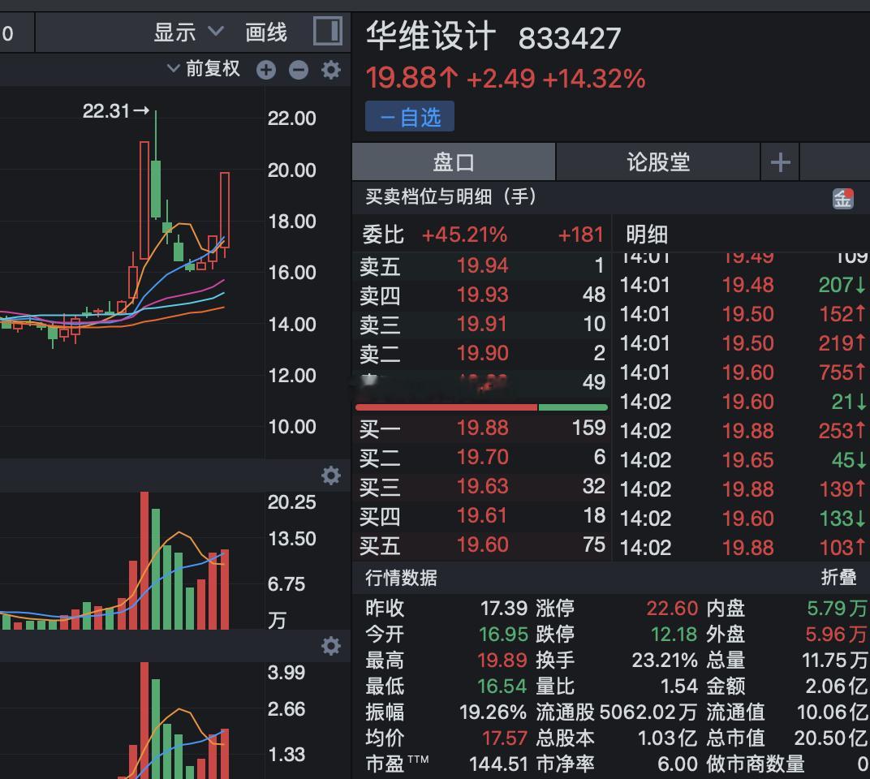Click the 华维设计 stock name
Screen dimensions: 870x779
point(431,37)
